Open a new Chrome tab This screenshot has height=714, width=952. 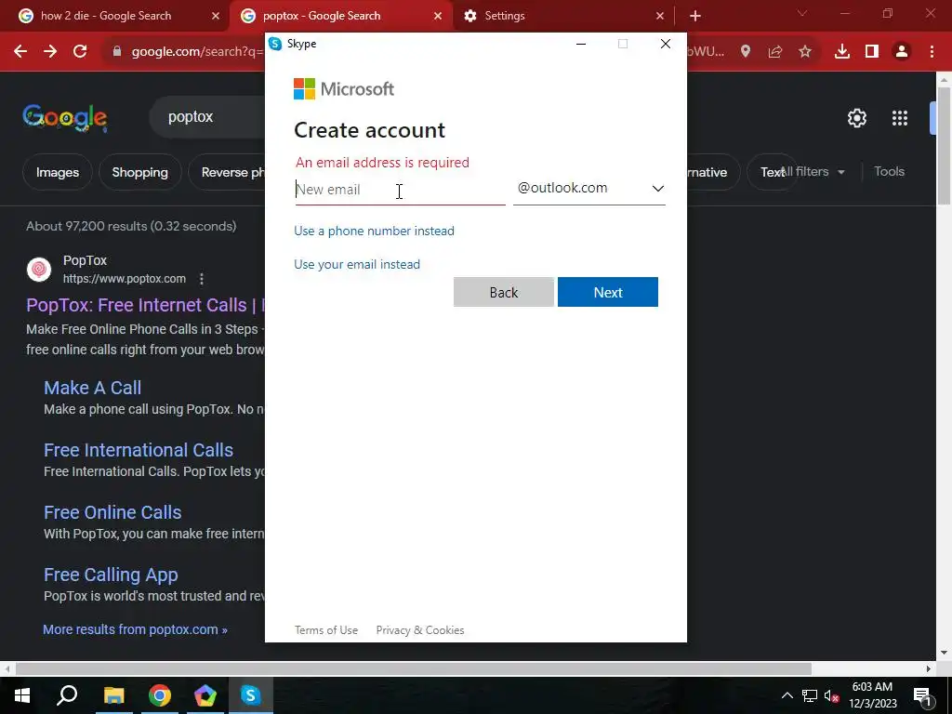[x=695, y=16]
